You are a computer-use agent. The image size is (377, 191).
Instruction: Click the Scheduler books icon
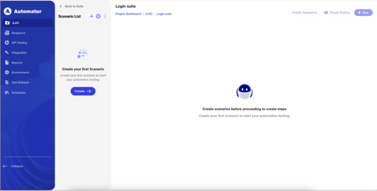pyautogui.click(x=7, y=93)
